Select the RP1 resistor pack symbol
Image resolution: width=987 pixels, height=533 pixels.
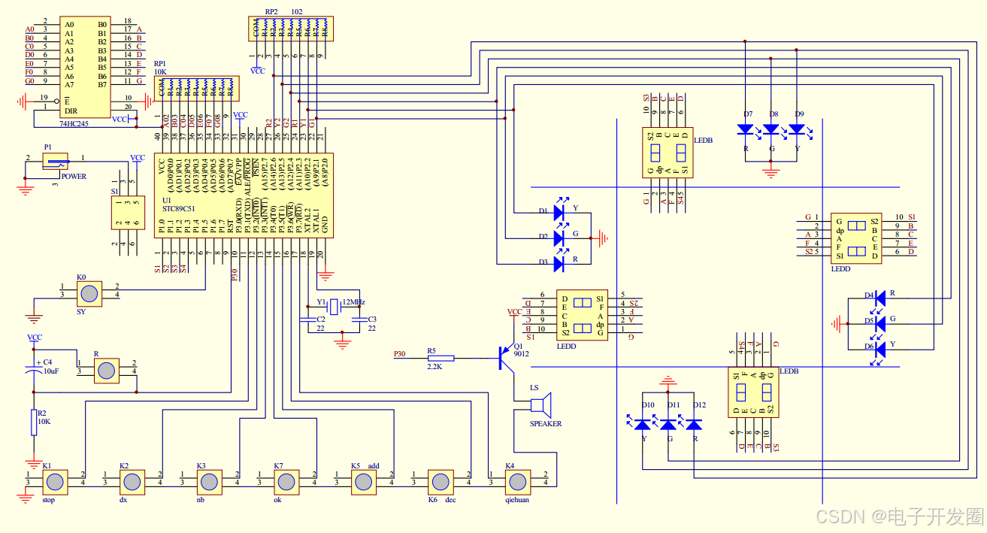(x=198, y=89)
